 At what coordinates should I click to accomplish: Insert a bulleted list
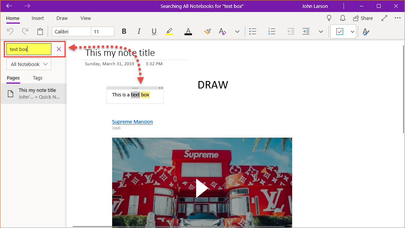tap(253, 31)
